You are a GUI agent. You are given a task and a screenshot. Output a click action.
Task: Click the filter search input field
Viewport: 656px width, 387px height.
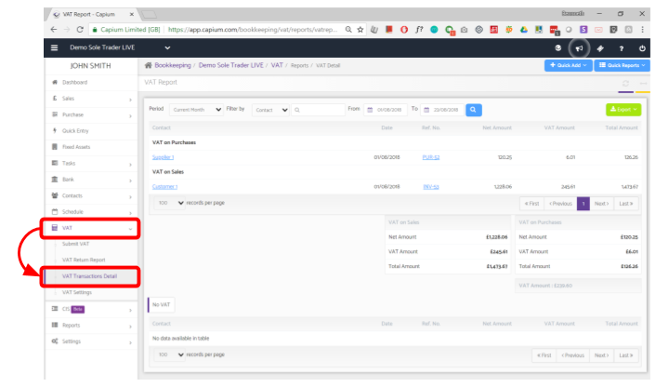[318, 110]
